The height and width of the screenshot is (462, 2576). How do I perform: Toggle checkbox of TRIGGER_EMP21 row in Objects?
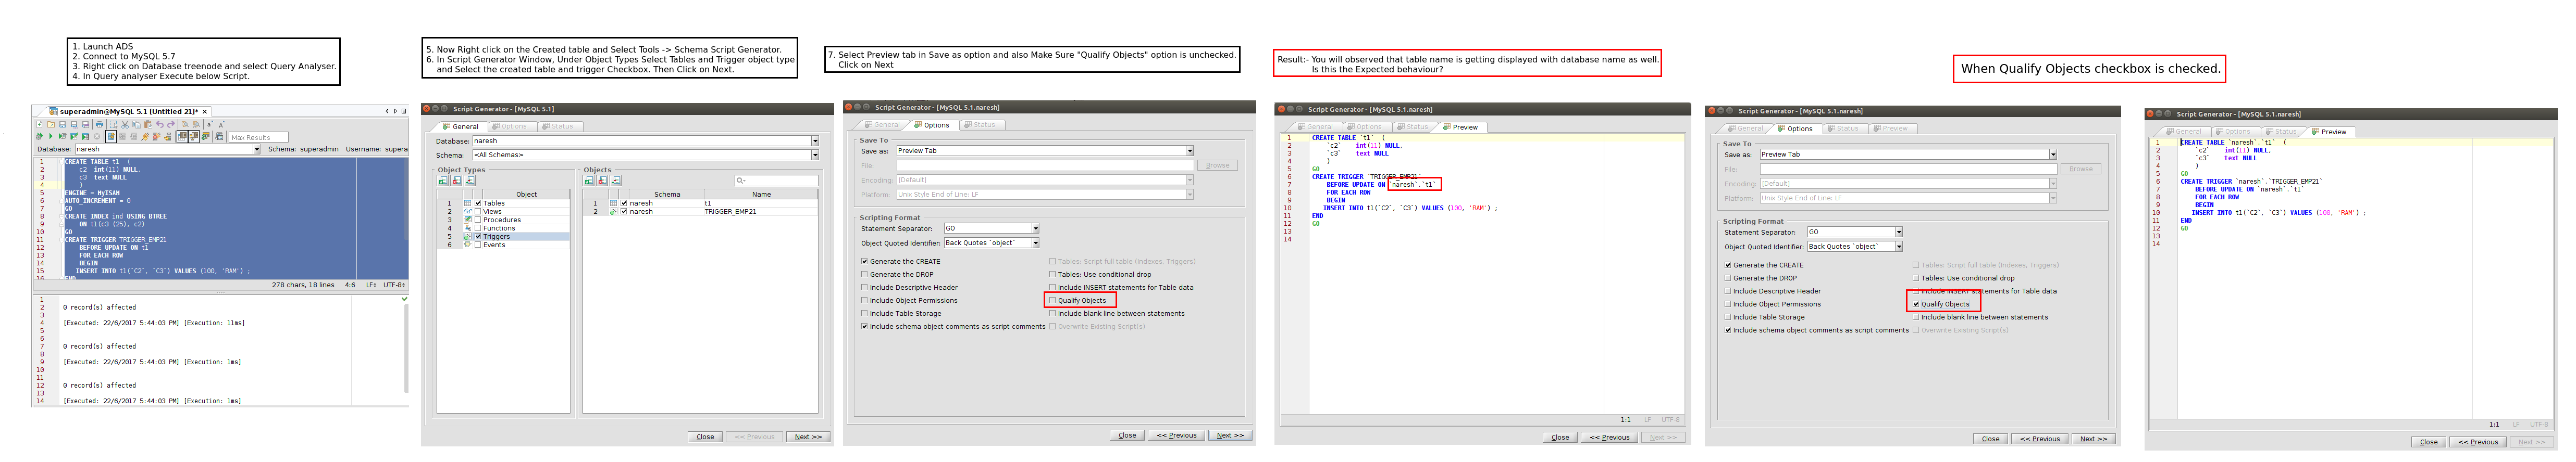(x=624, y=212)
